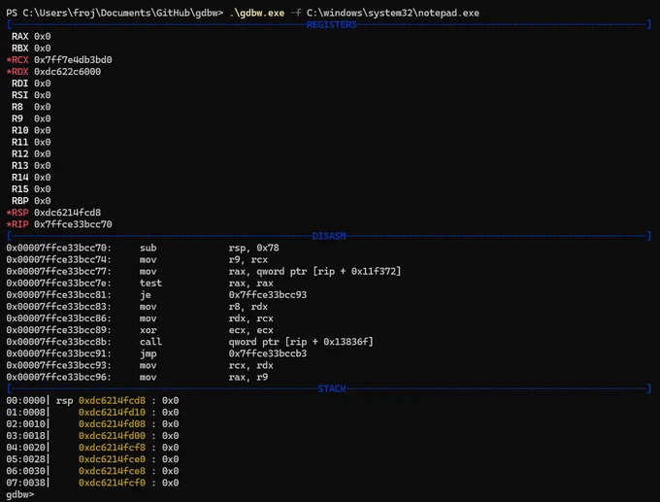The width and height of the screenshot is (660, 502).
Task: Click disassembly address 0x00007ffce33bcc74
Action: coord(58,260)
